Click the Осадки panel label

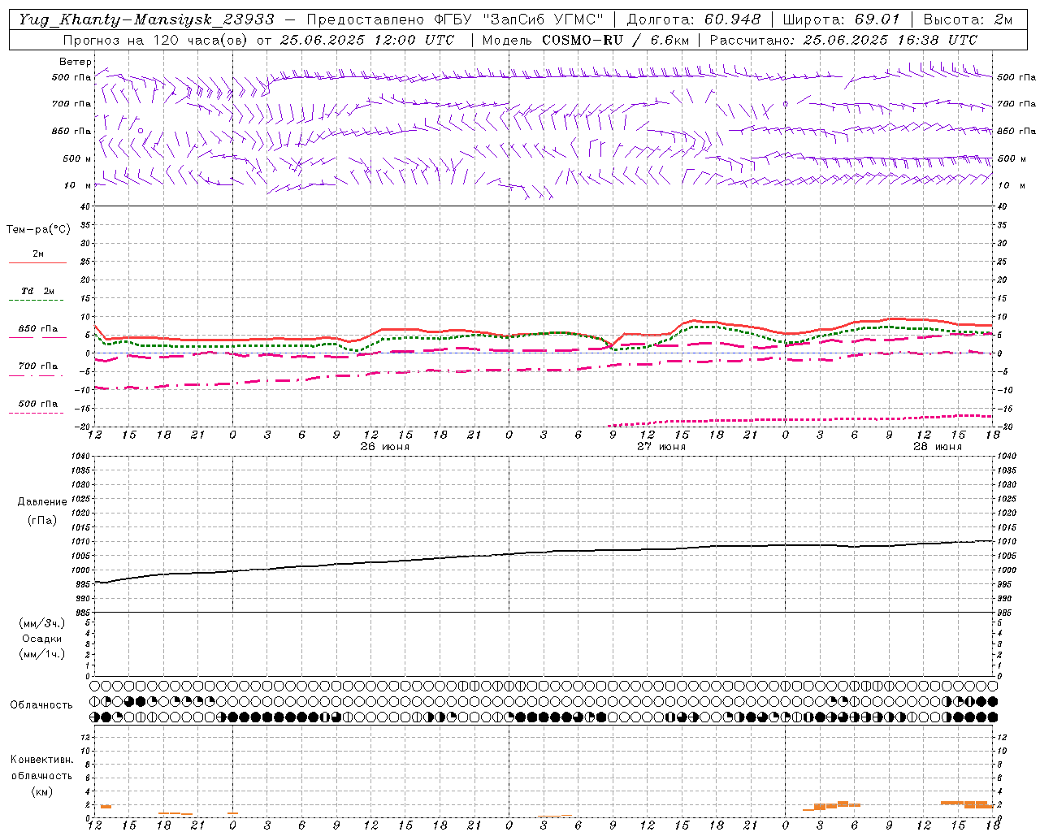point(42,639)
